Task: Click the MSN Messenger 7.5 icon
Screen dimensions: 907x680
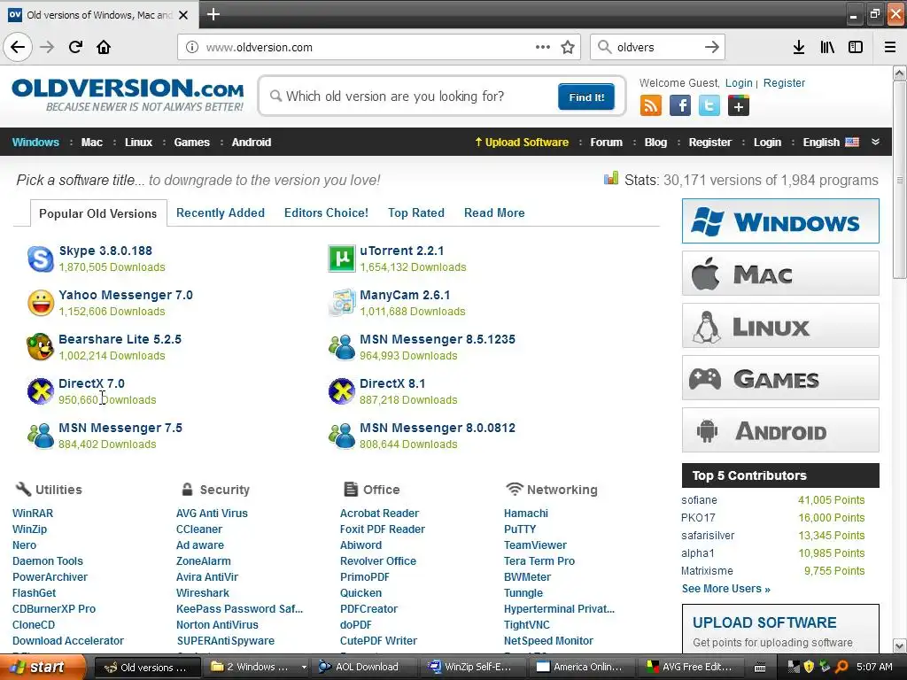Action: 41,436
